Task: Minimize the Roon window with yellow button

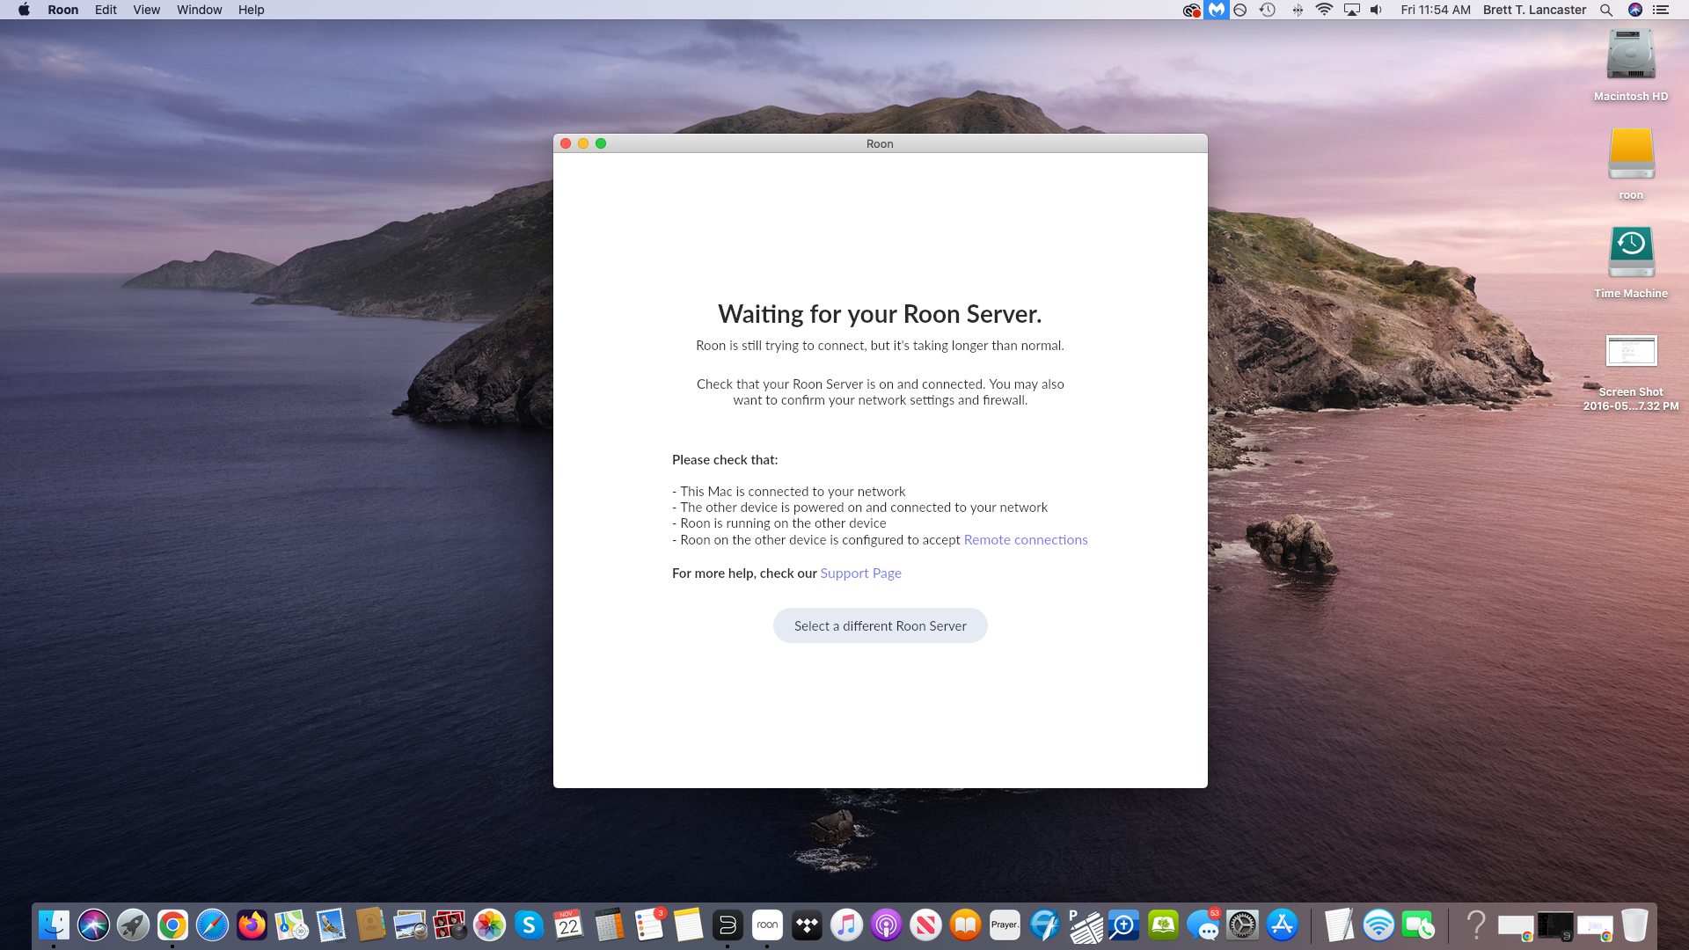Action: (x=583, y=143)
